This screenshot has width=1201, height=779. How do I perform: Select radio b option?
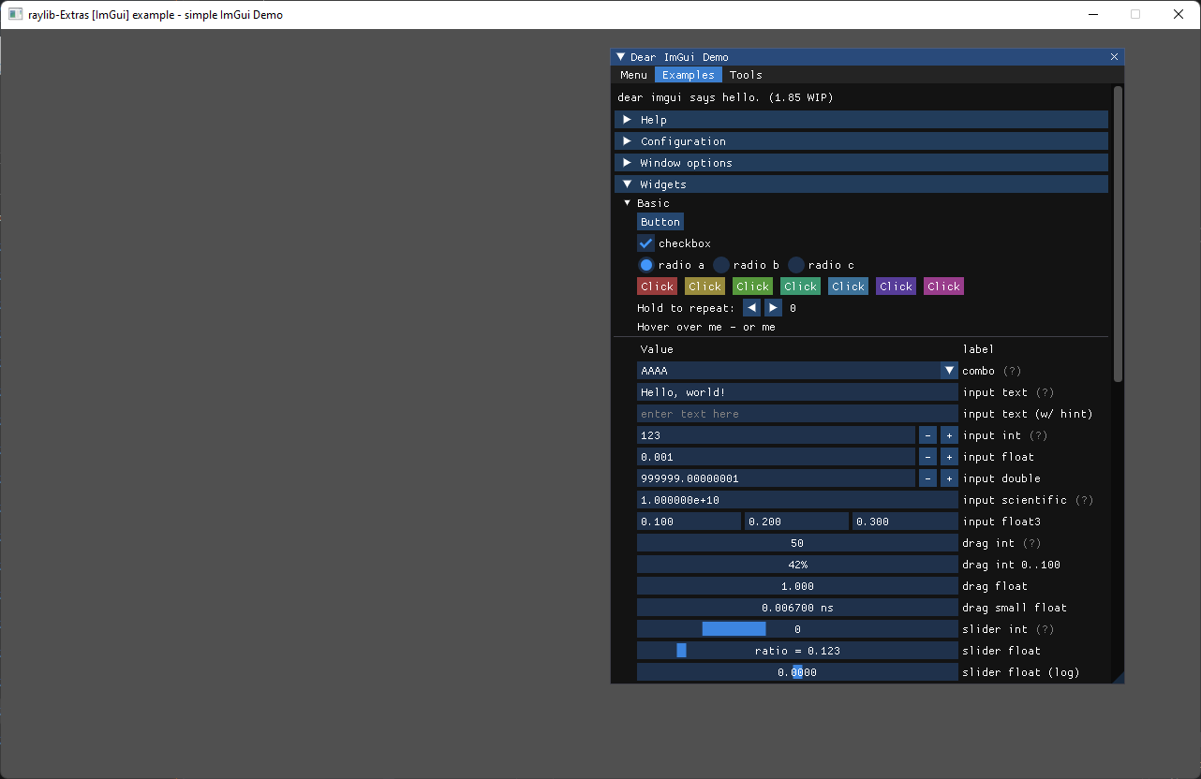[721, 265]
